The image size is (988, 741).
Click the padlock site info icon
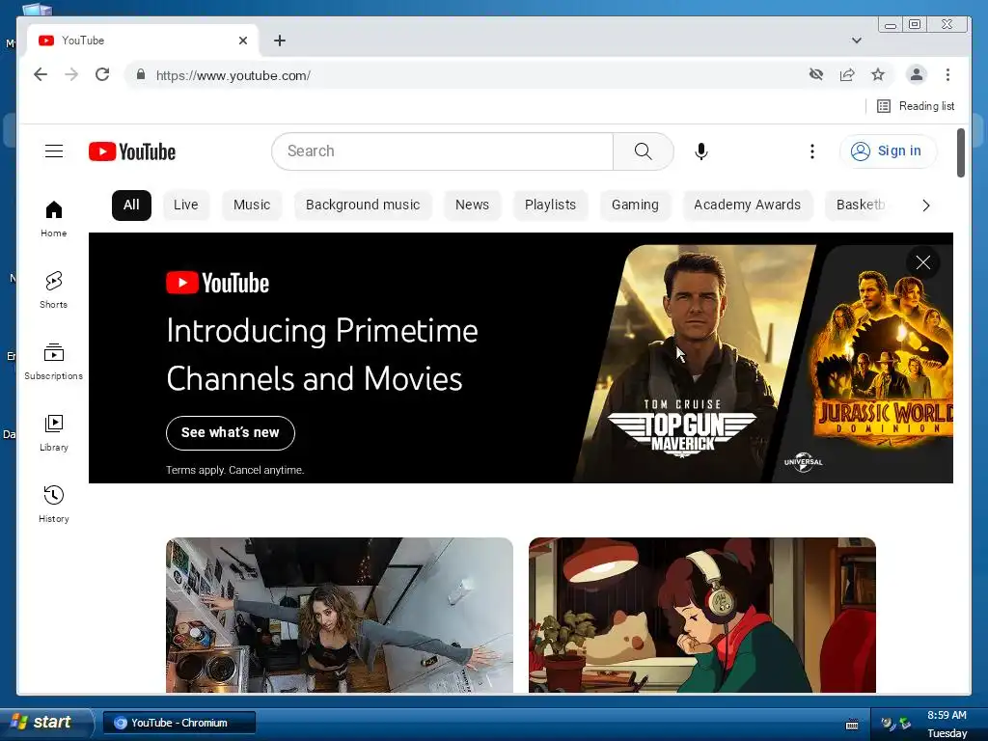tap(141, 75)
